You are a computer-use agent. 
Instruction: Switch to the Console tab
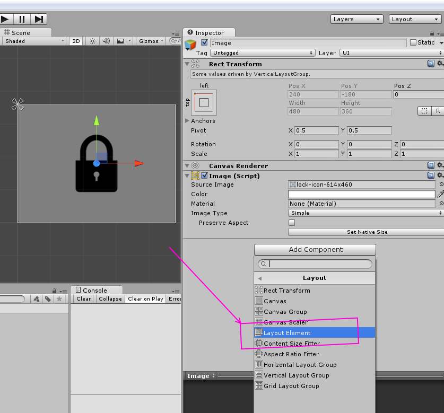click(x=96, y=291)
